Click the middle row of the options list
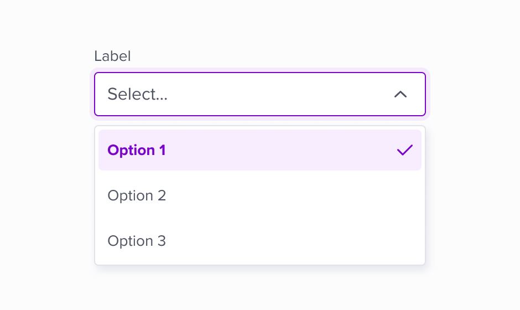 [x=260, y=195]
